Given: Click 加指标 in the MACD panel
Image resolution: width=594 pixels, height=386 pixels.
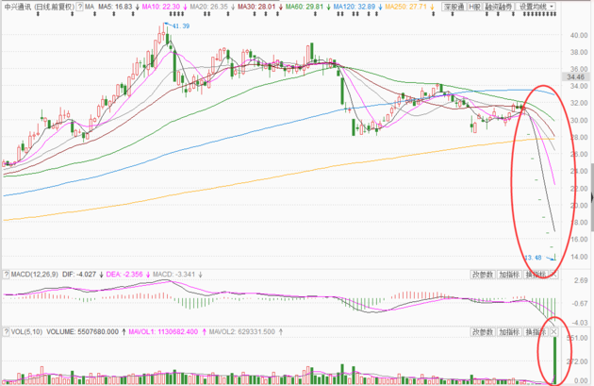Looking at the screenshot, I should (x=509, y=275).
